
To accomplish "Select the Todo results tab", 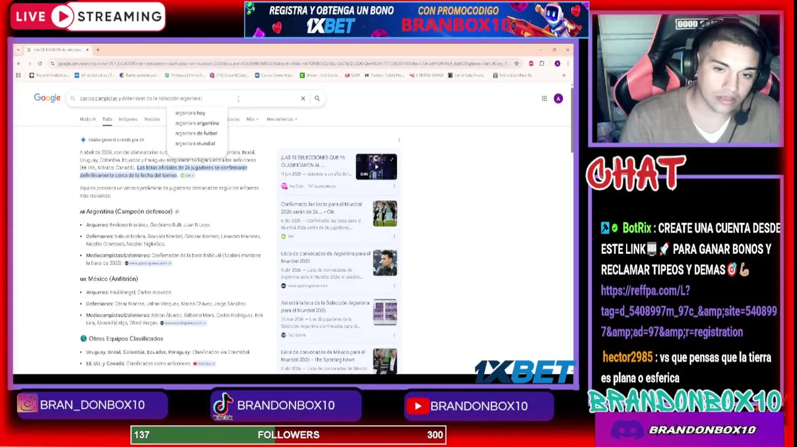I will pos(107,119).
